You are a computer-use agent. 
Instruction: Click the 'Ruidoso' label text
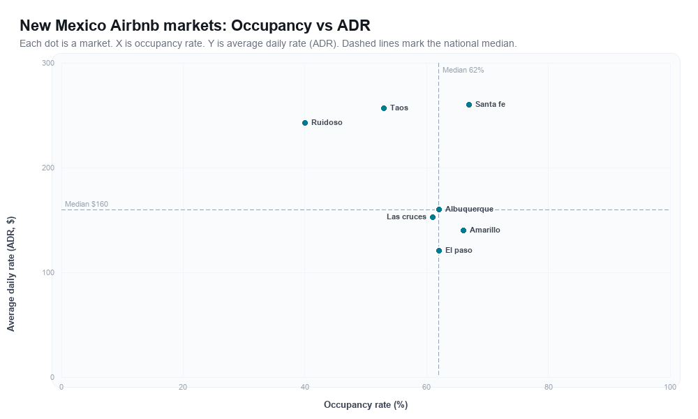327,122
